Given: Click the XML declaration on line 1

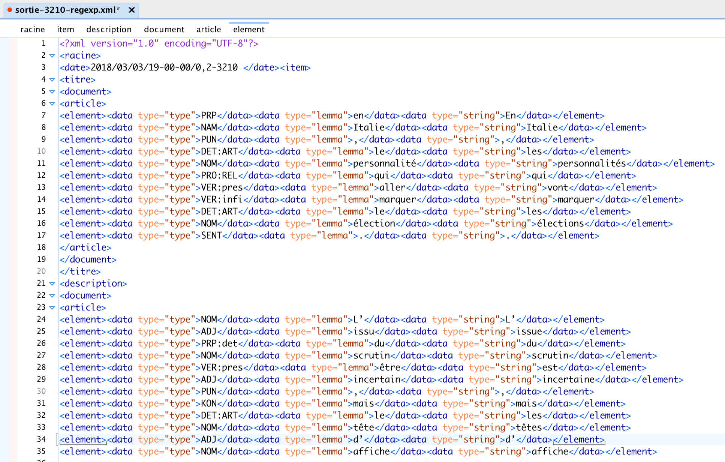Looking at the screenshot, I should click(159, 43).
